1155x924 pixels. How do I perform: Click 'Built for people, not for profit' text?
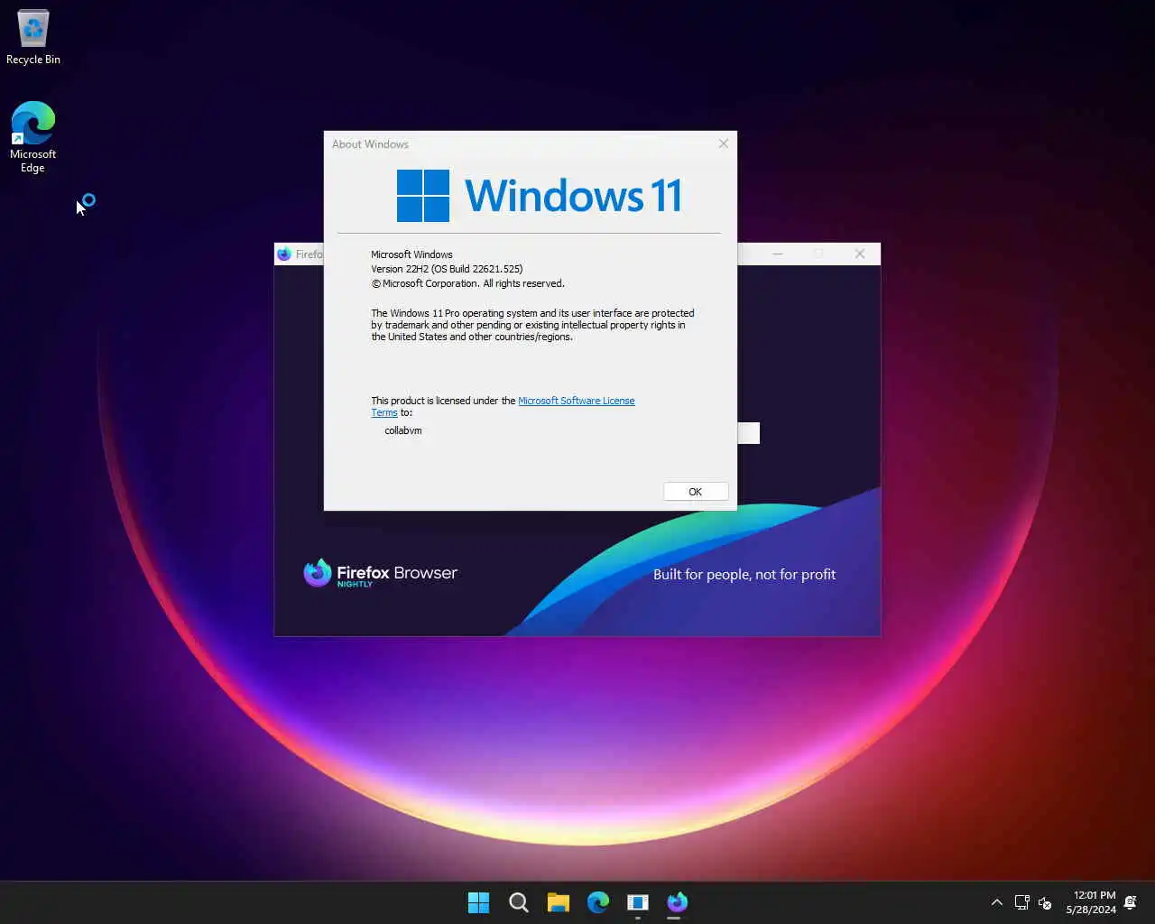pos(744,575)
